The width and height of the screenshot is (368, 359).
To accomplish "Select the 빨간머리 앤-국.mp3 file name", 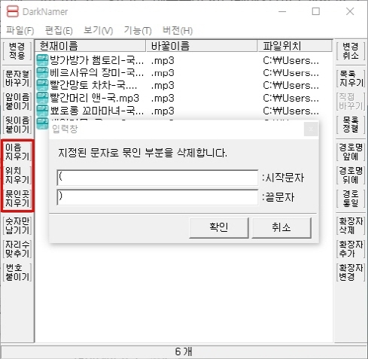I will click(94, 98).
